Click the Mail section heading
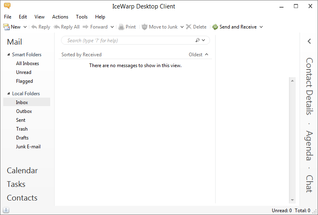Screen dimensions: 318x215 point(14,42)
